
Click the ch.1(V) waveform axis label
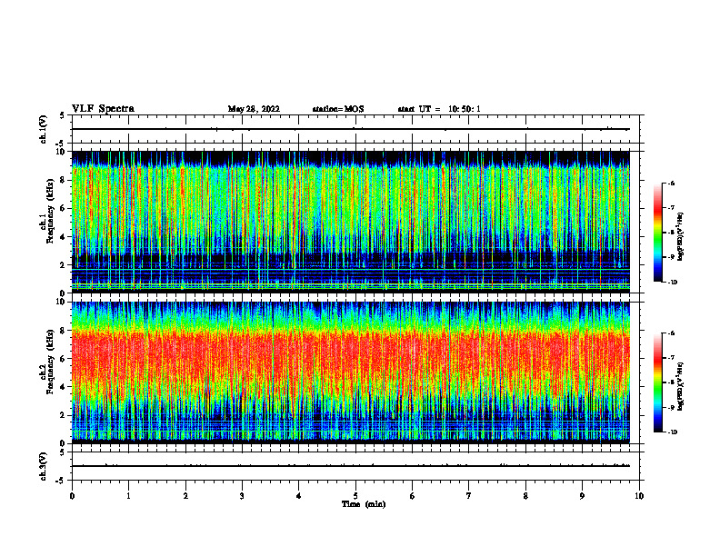(x=44, y=129)
